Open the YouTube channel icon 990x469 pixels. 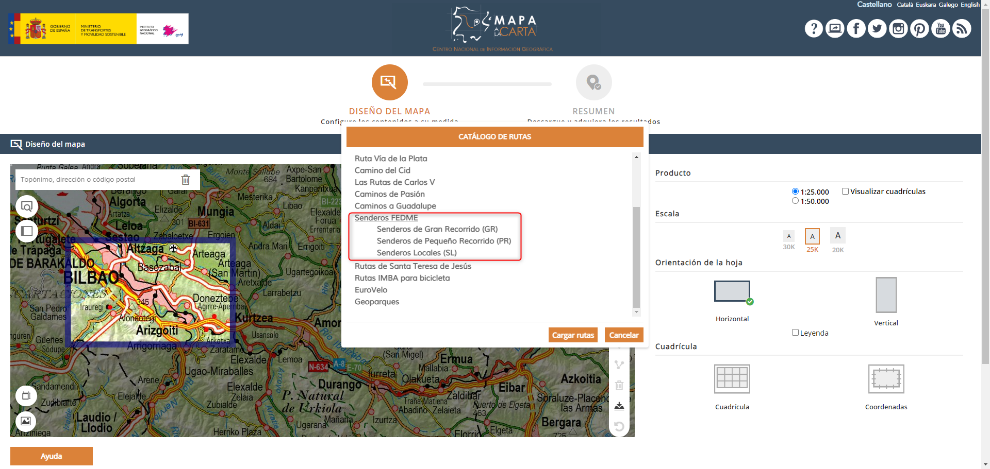coord(940,29)
